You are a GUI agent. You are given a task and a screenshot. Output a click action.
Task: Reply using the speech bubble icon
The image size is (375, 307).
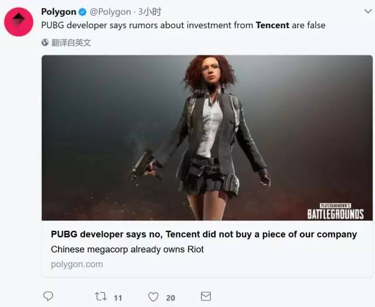pyautogui.click(x=48, y=296)
